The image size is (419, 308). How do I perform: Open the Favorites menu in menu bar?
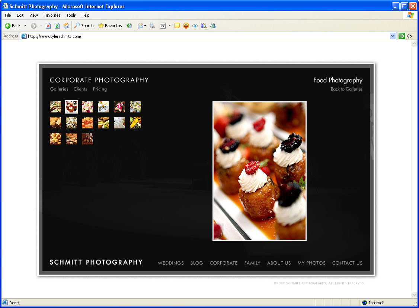click(x=52, y=15)
